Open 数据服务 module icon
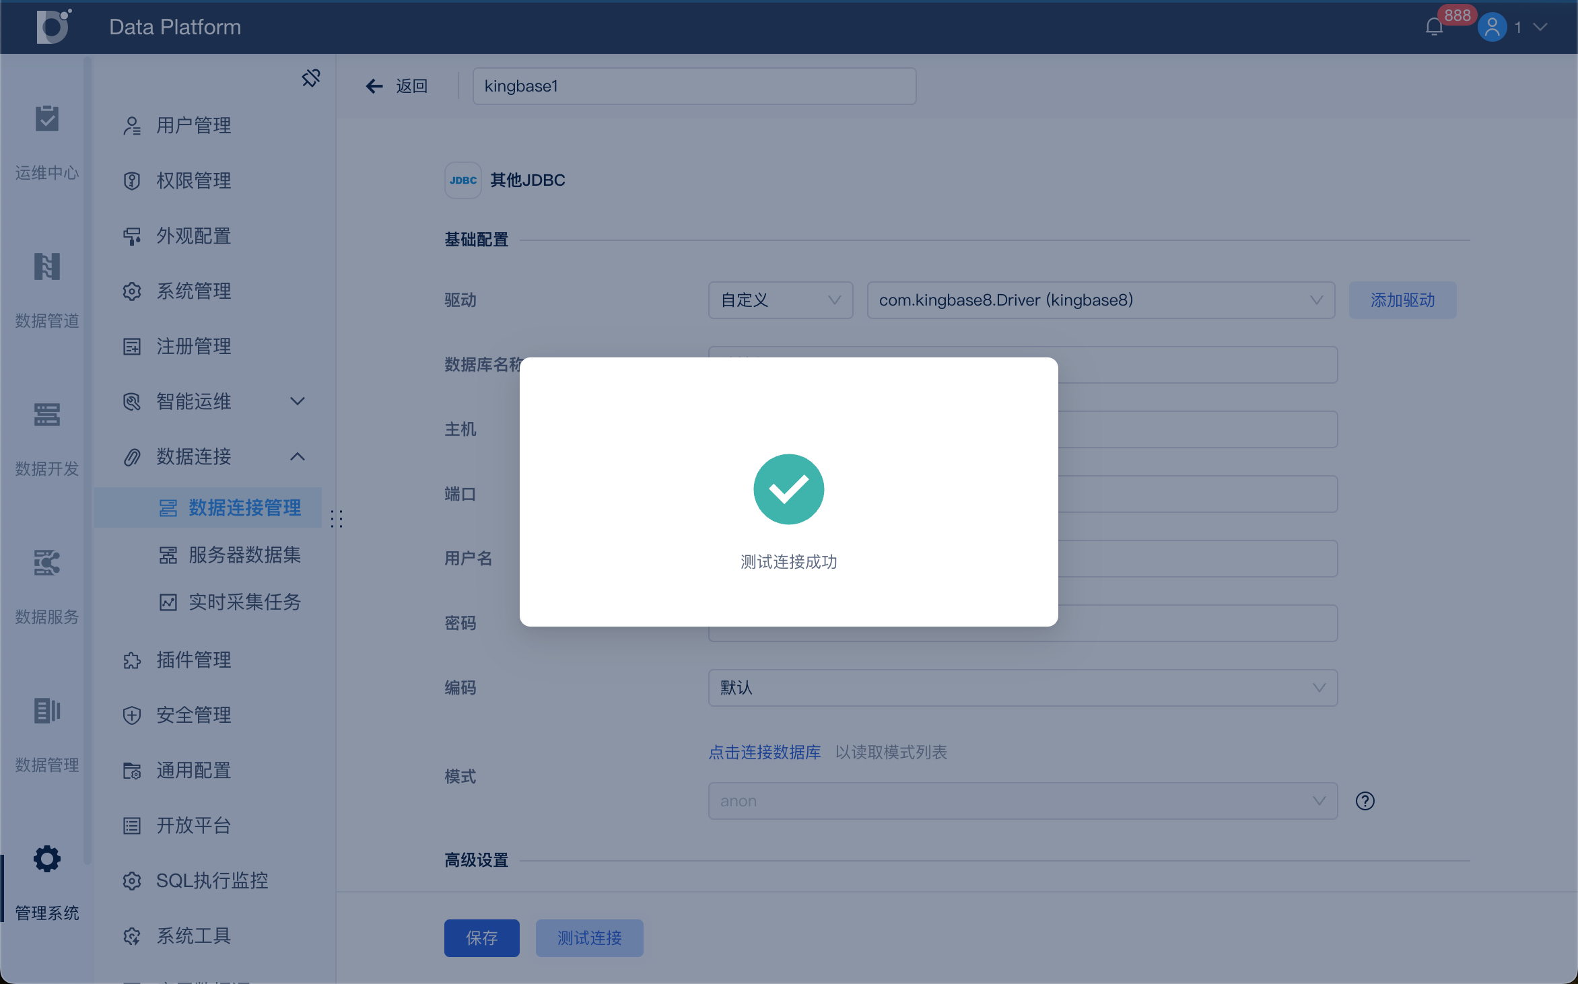 (46, 563)
